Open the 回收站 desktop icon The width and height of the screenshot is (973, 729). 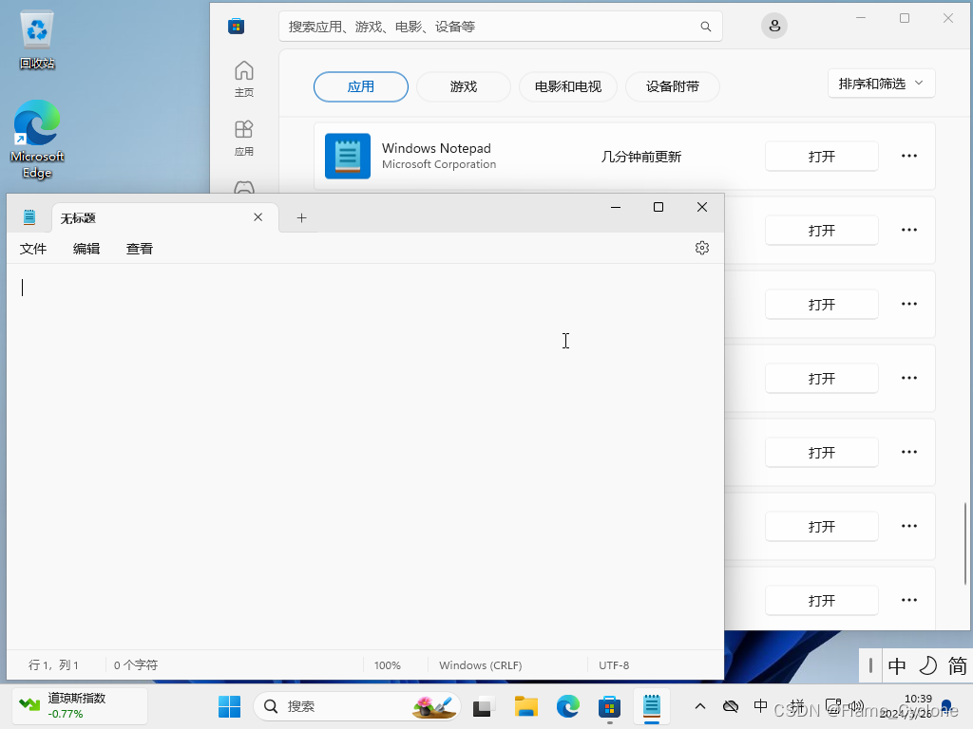37,40
